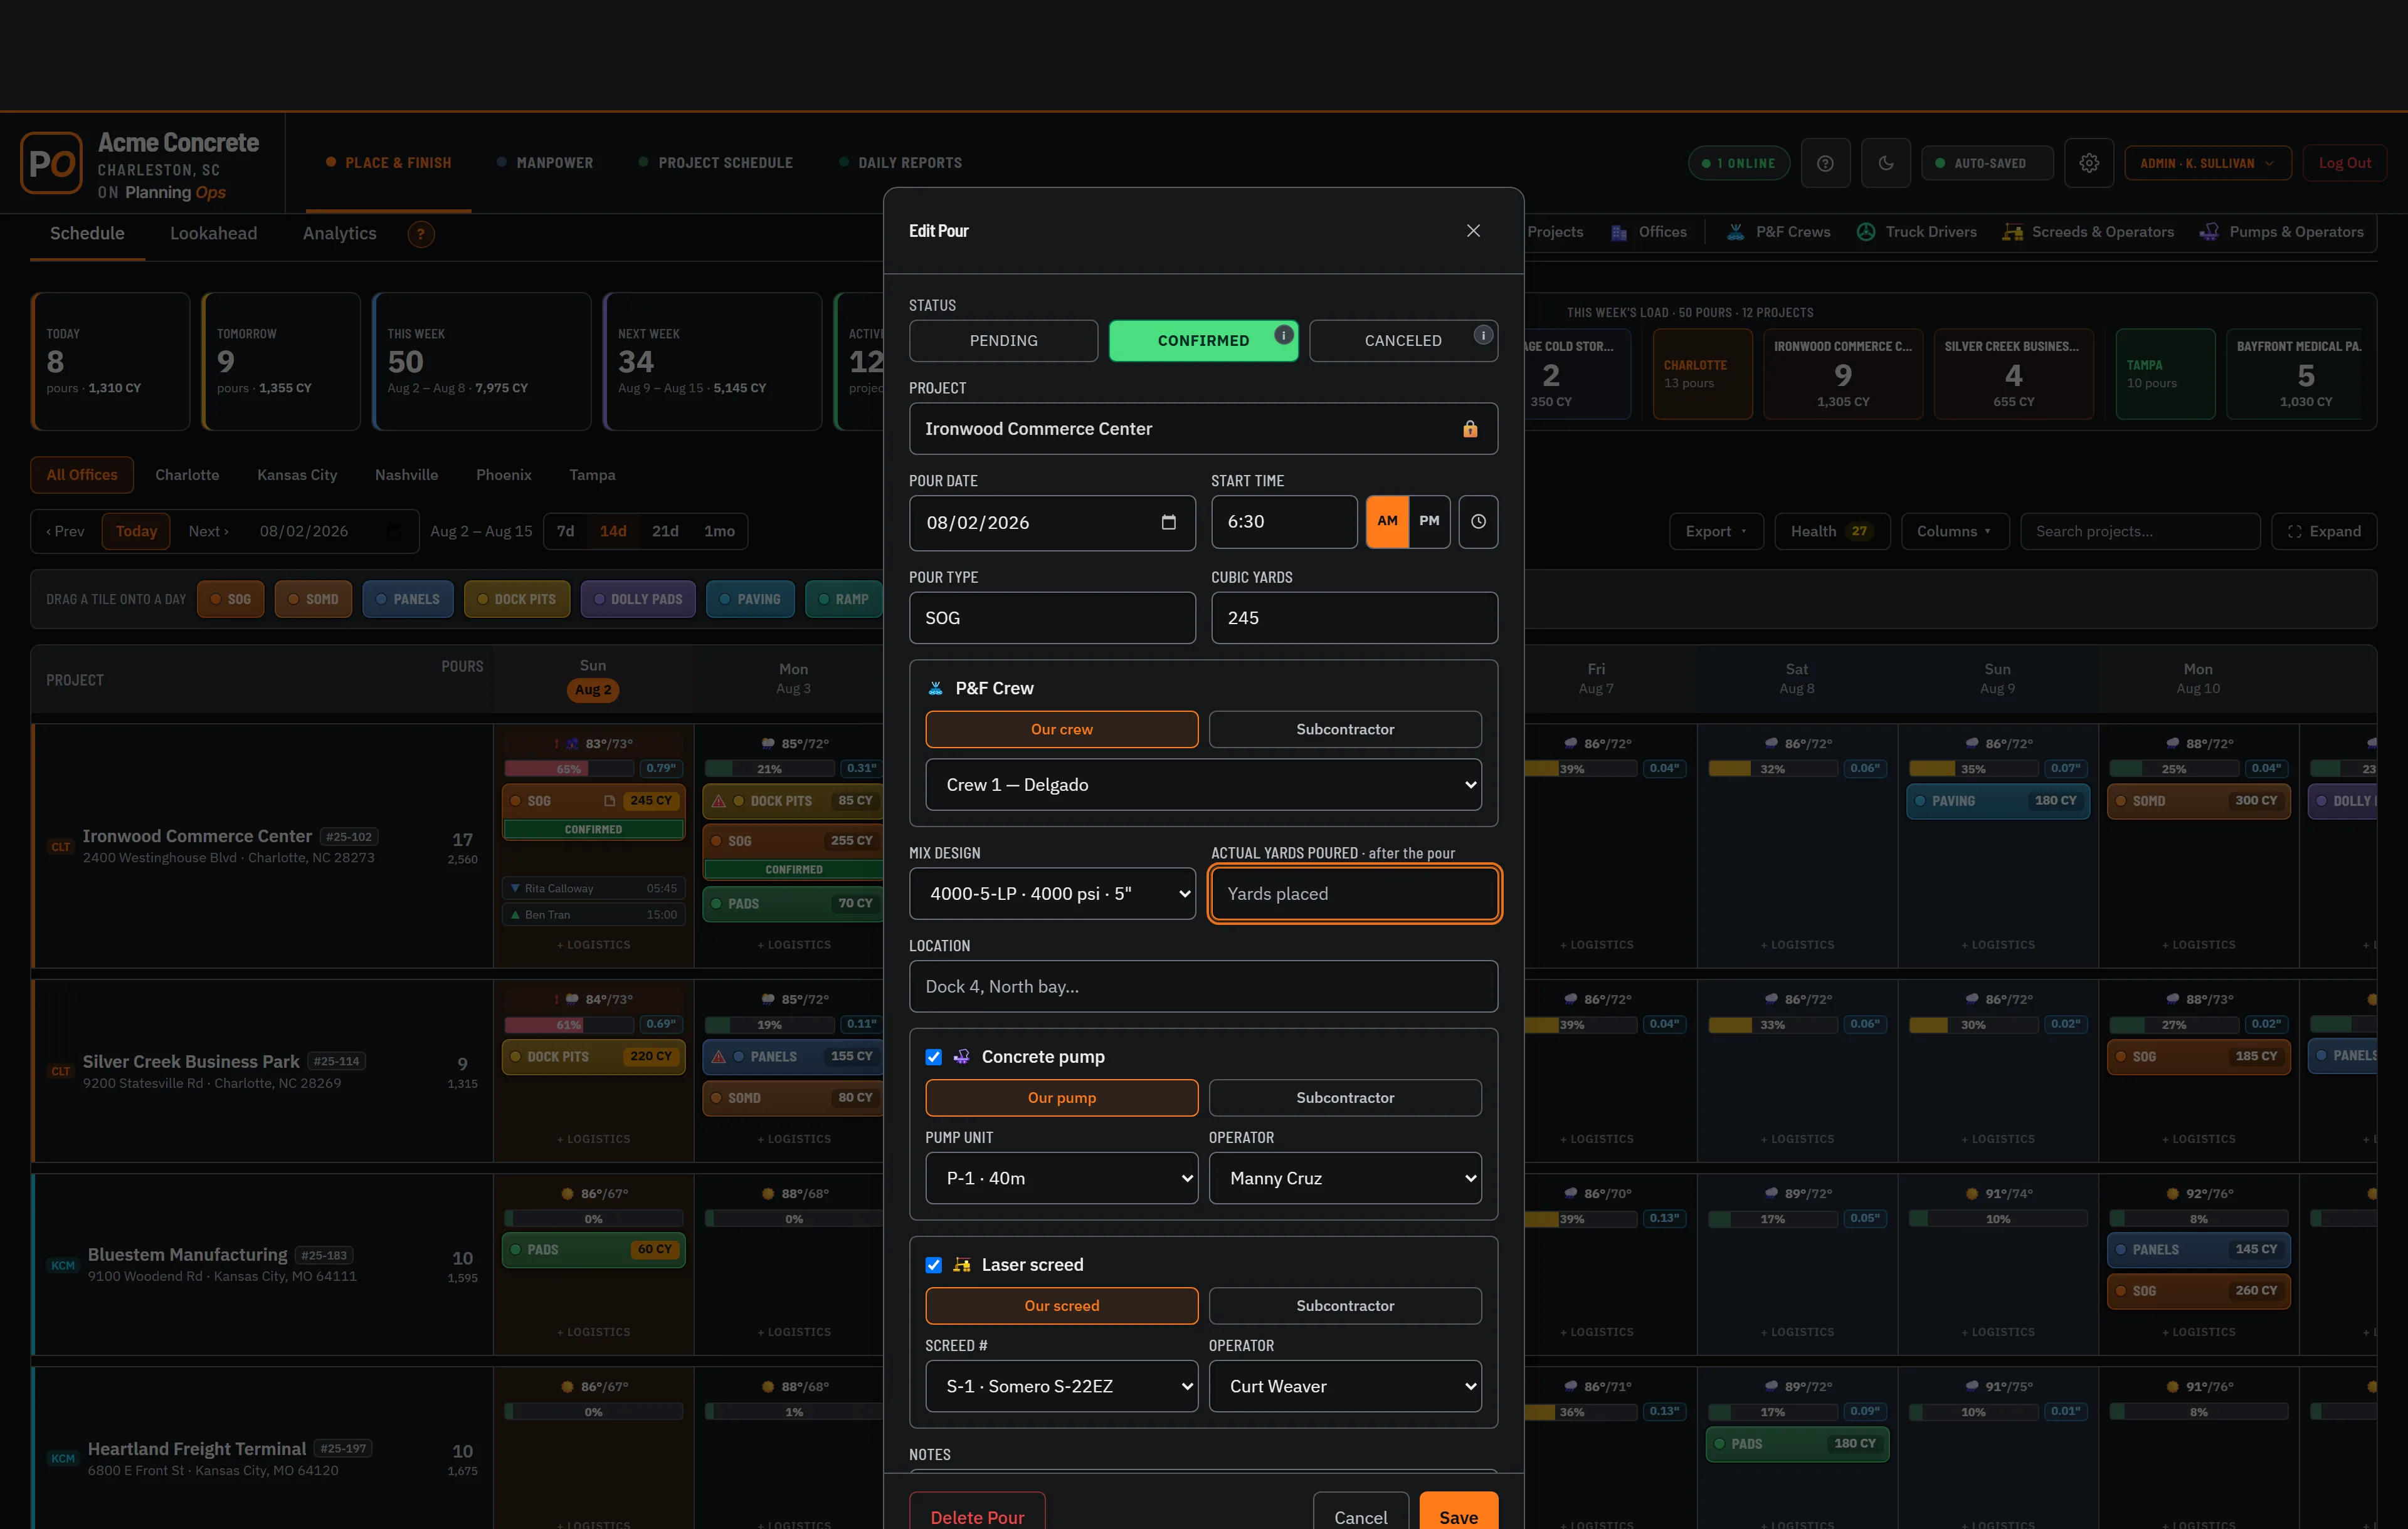Click info icon on Confirmed status
Image resolution: width=2408 pixels, height=1529 pixels.
point(1283,335)
